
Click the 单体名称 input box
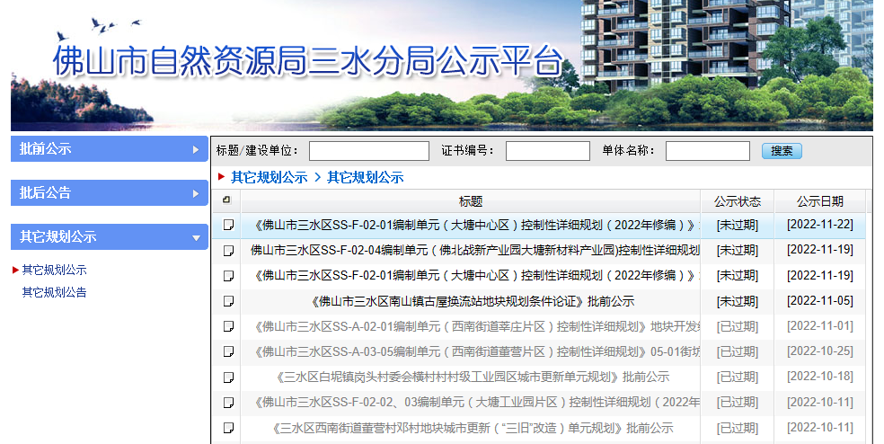[x=707, y=151]
